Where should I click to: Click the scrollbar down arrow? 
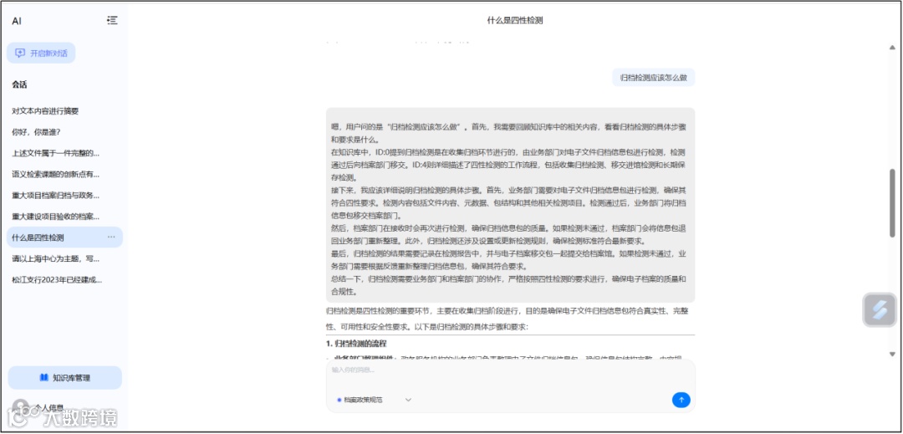click(892, 354)
